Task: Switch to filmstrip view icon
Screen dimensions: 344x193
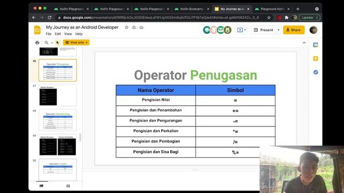Action: (41, 186)
